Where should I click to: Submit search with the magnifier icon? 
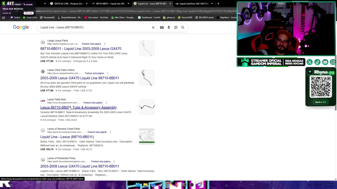pyautogui.click(x=183, y=27)
